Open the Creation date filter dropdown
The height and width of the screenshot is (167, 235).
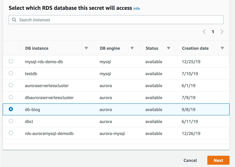coord(222,48)
